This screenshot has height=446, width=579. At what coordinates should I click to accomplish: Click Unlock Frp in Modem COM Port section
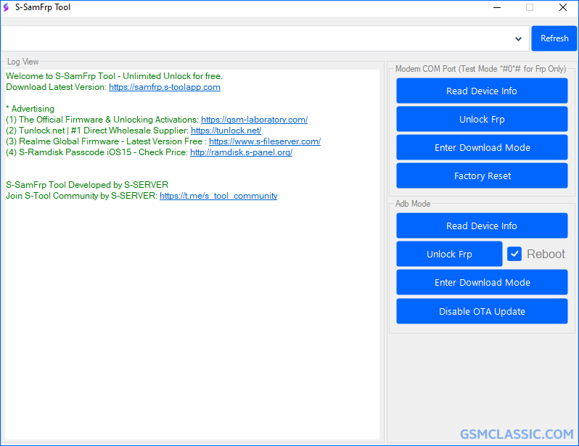[x=482, y=119]
